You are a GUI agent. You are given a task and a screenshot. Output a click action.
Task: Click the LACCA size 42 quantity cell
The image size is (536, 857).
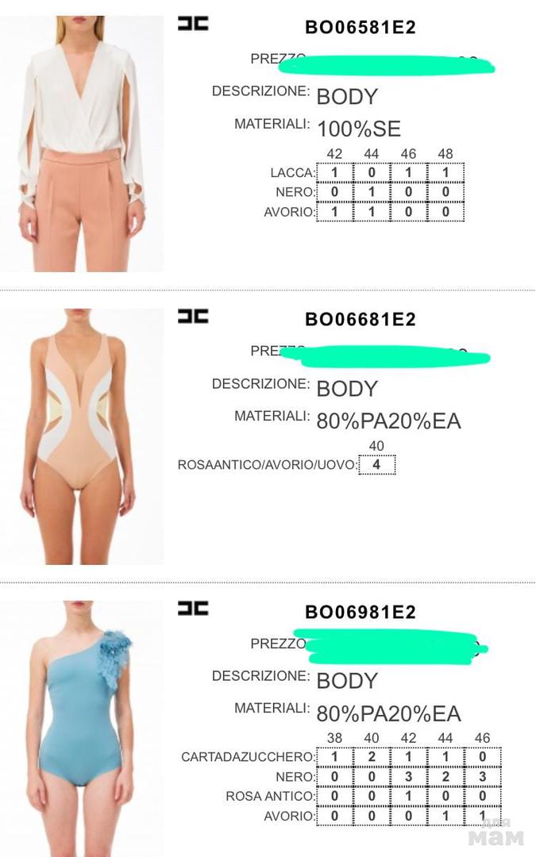coord(335,173)
